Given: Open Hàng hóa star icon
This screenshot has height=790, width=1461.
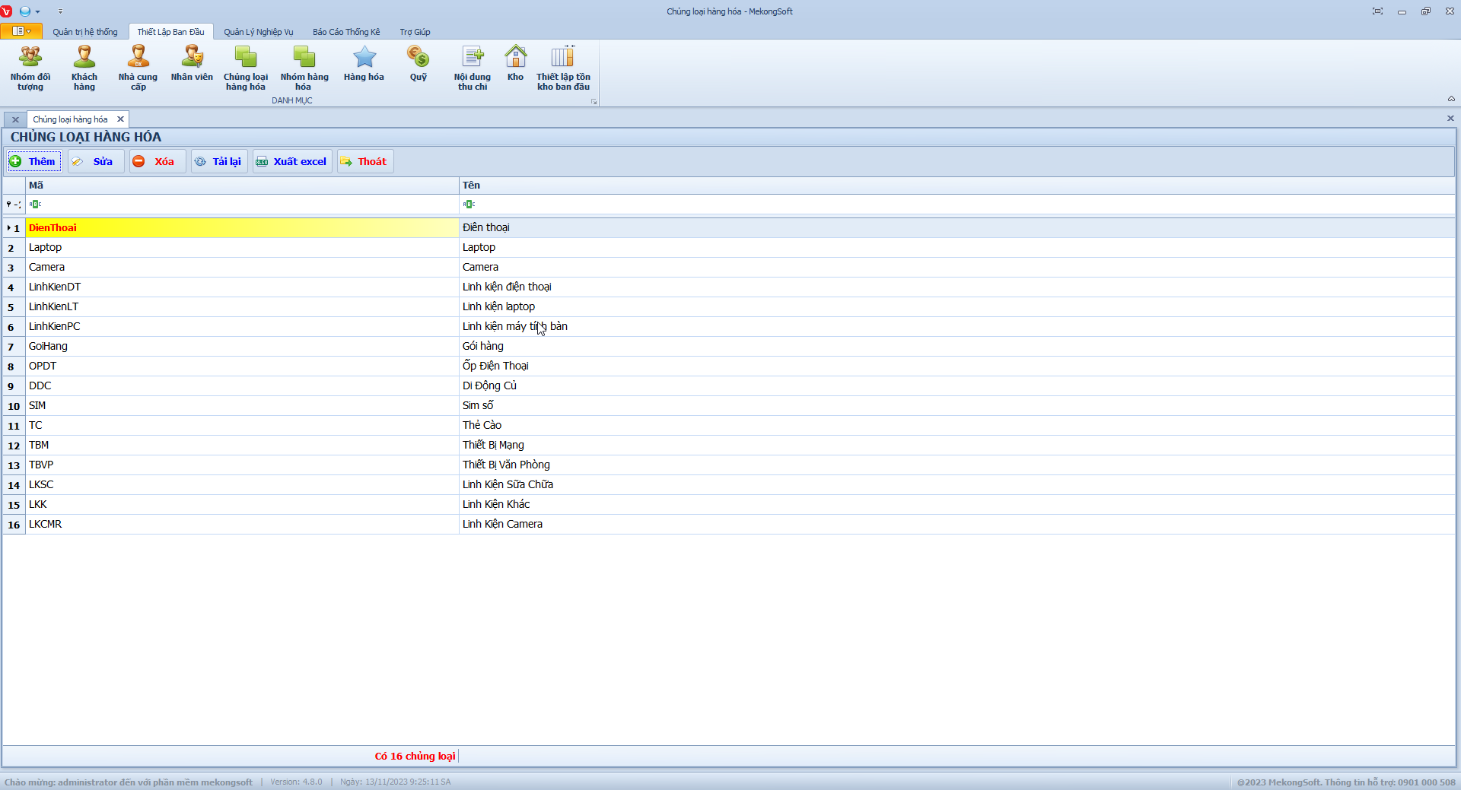Looking at the screenshot, I should (364, 63).
